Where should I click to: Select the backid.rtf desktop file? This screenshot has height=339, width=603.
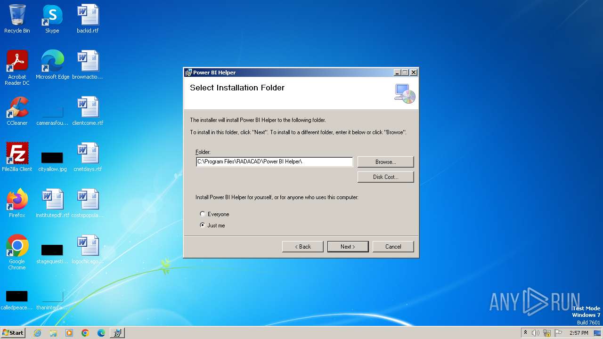point(88,19)
